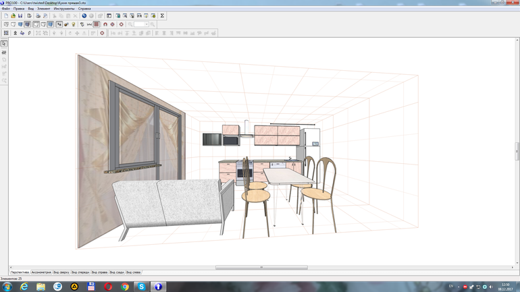
Task: Toggle the red grid display button
Action: (97, 24)
